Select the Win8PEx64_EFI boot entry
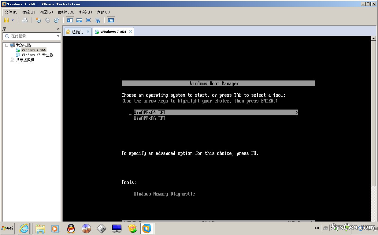 tap(216, 113)
